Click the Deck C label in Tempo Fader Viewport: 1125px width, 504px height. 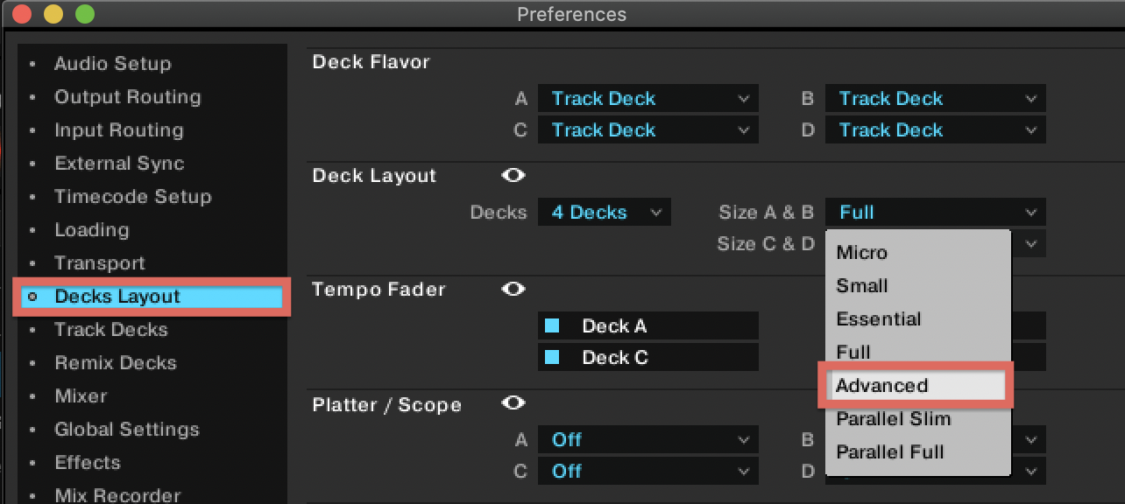614,358
